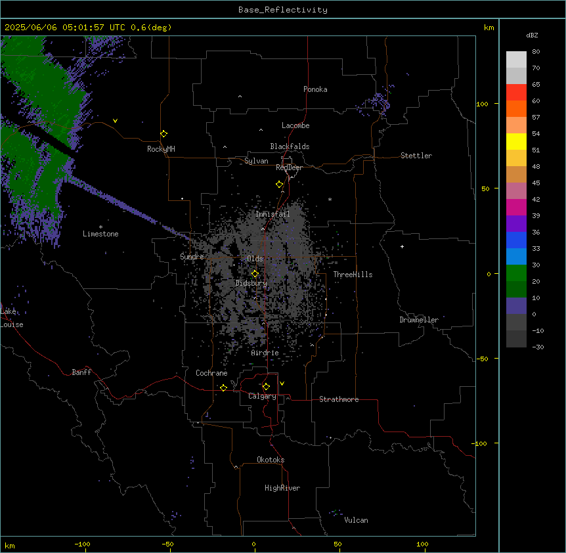
Task: Click the 100 tick on the bottom horizontal axis
Action: [422, 544]
